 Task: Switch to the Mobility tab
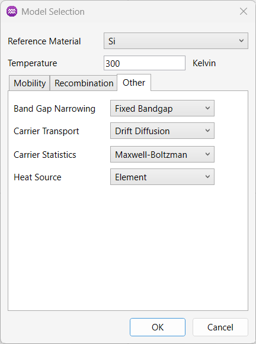(x=29, y=83)
